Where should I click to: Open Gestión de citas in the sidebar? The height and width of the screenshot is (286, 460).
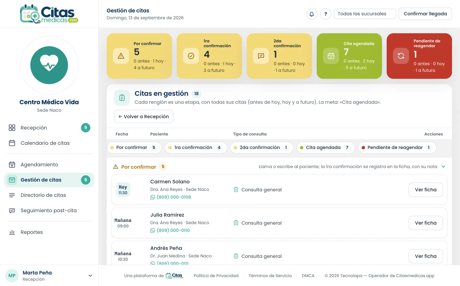[x=49, y=180]
